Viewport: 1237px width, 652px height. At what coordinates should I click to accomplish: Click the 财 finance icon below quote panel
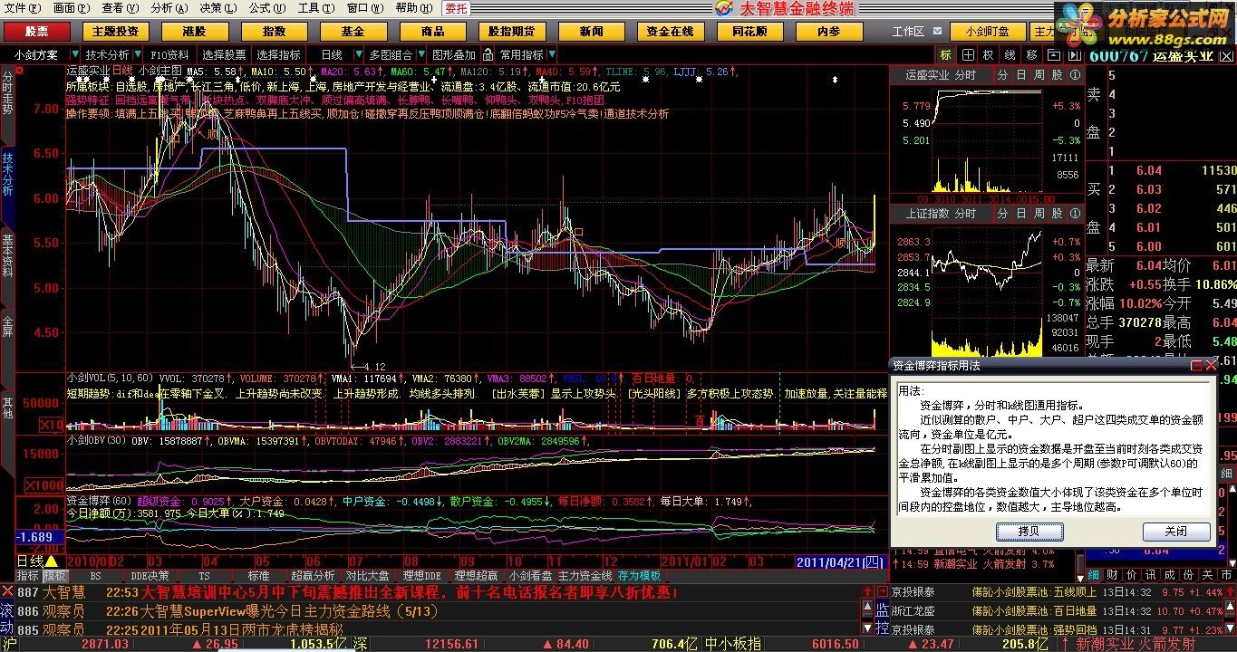pos(1111,575)
